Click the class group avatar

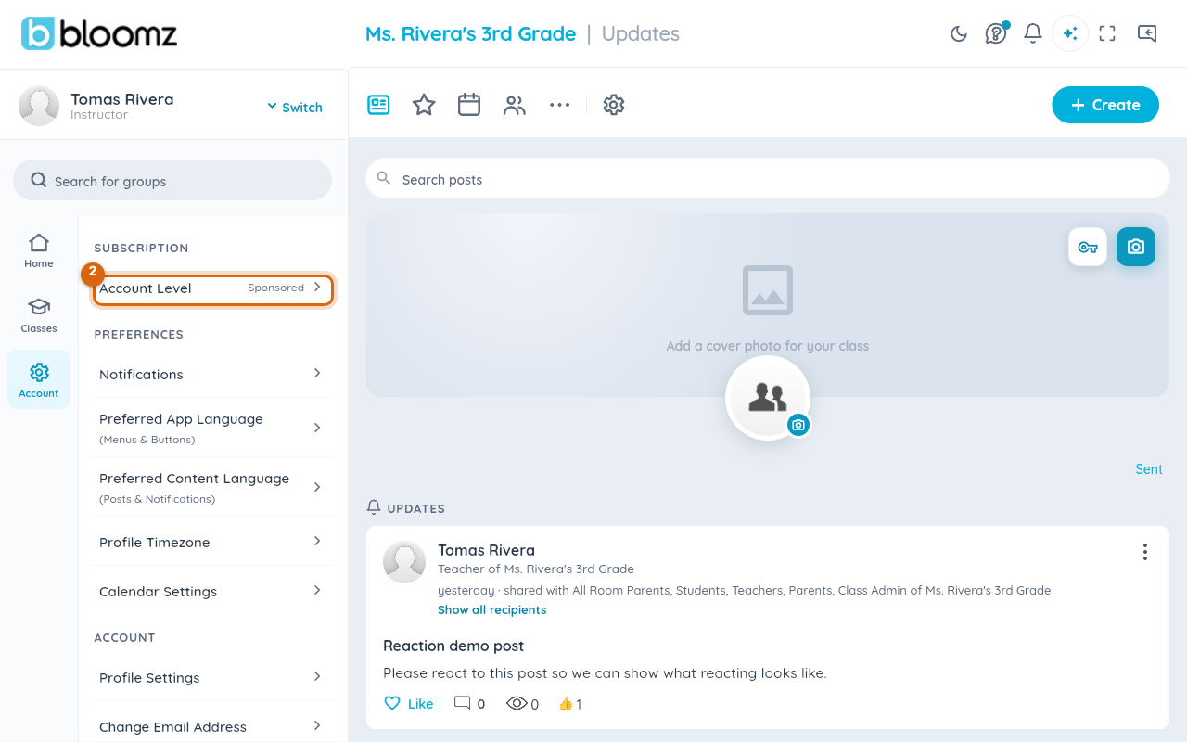click(x=768, y=397)
